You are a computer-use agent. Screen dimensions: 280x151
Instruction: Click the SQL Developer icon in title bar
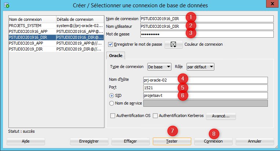(5, 5)
